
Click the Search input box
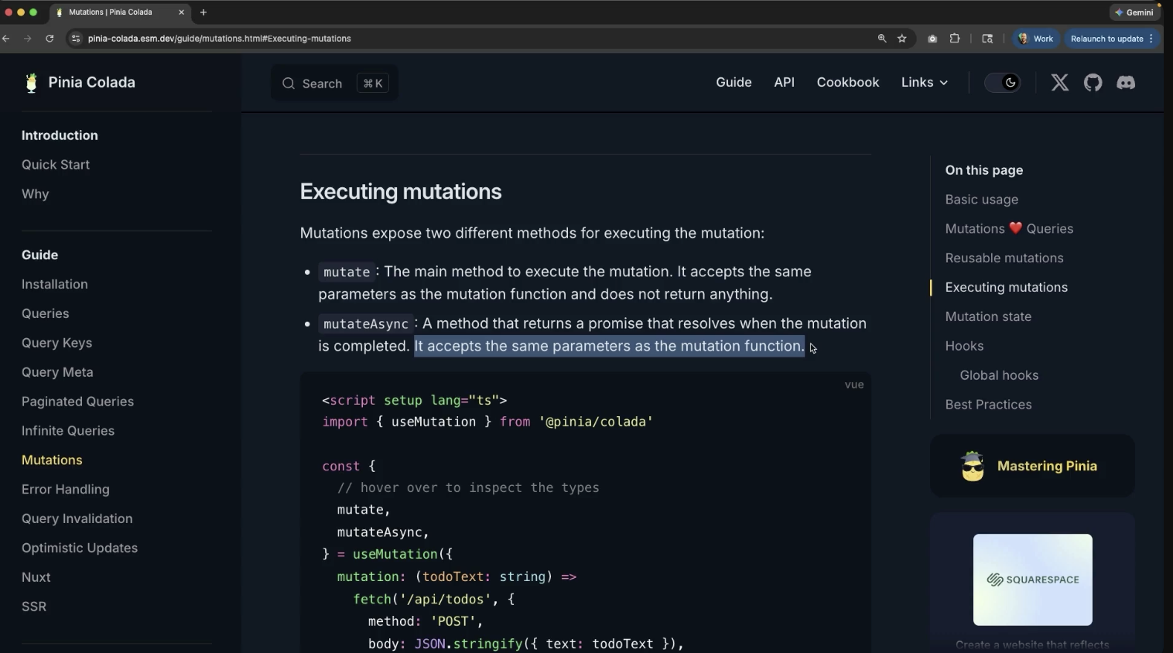pos(334,83)
